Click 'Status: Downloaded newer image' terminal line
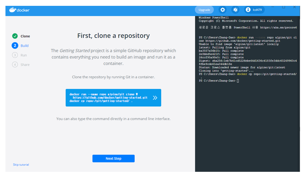 tap(242, 67)
